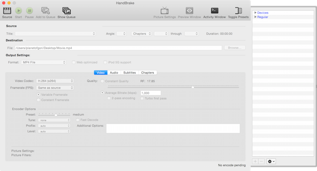The height and width of the screenshot is (171, 317).
Task: Open the Source clapperboard icon
Action: [7, 11]
